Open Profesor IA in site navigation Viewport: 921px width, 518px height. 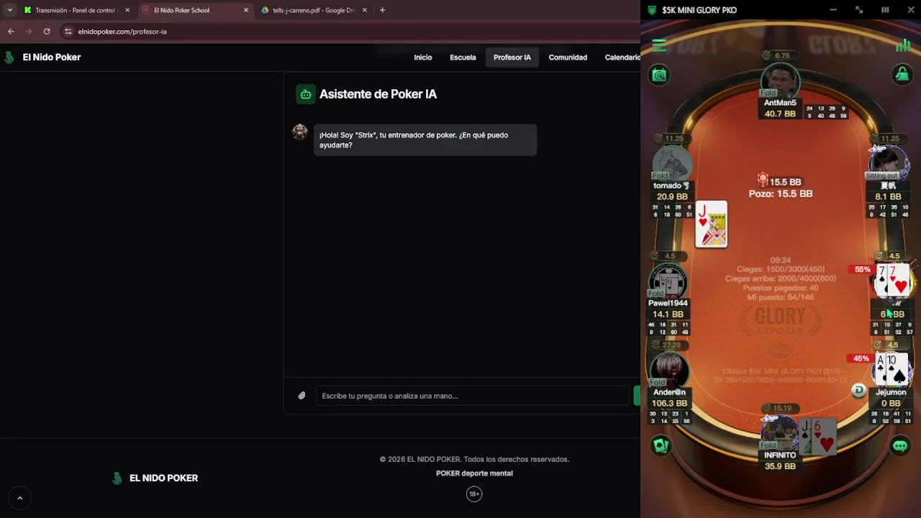[512, 58]
